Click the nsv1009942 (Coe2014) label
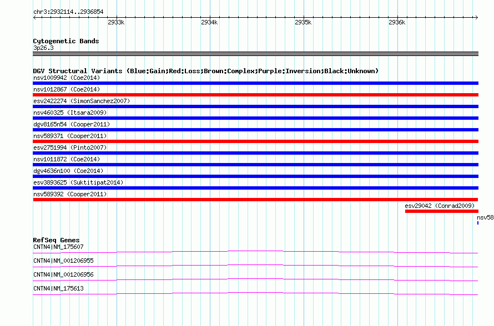 coord(67,78)
